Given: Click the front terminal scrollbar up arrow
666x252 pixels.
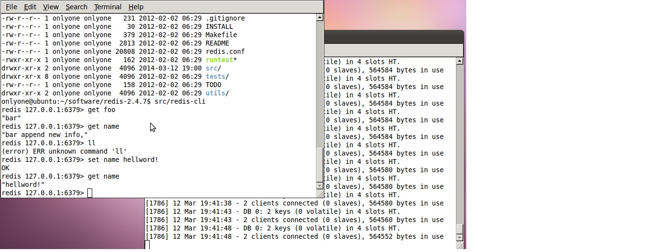Looking at the screenshot, I should [x=320, y=17].
